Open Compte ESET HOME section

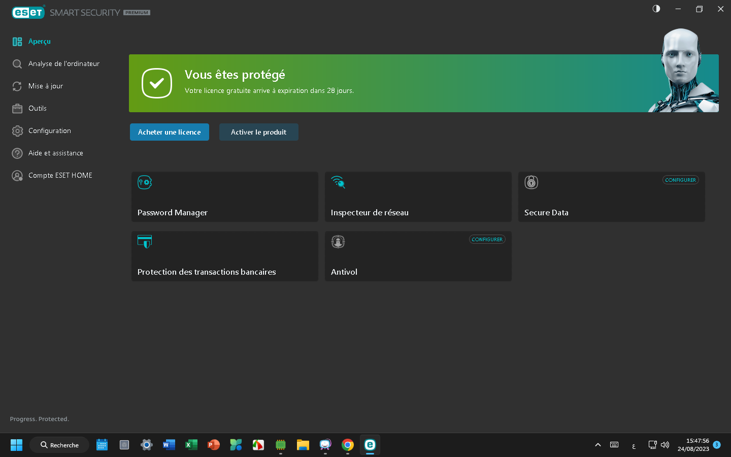[x=60, y=176]
